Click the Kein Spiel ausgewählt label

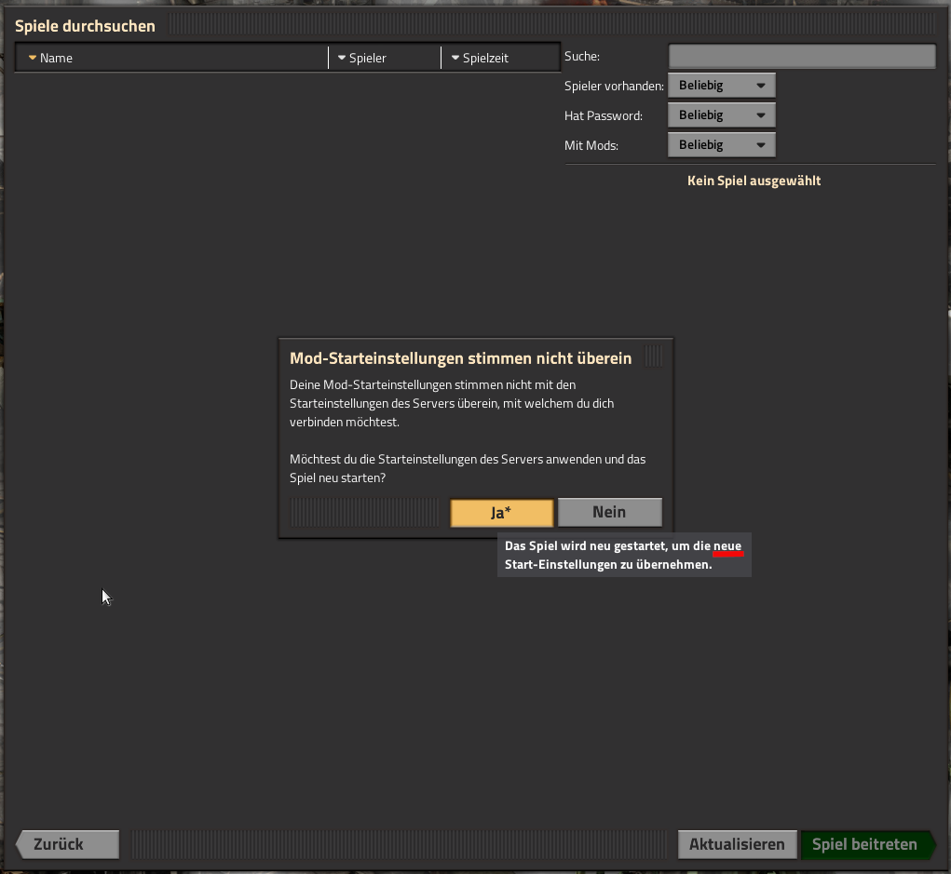click(754, 181)
